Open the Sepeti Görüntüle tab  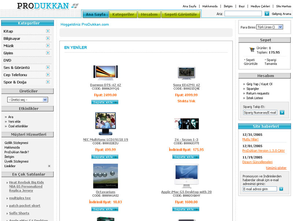point(181,14)
